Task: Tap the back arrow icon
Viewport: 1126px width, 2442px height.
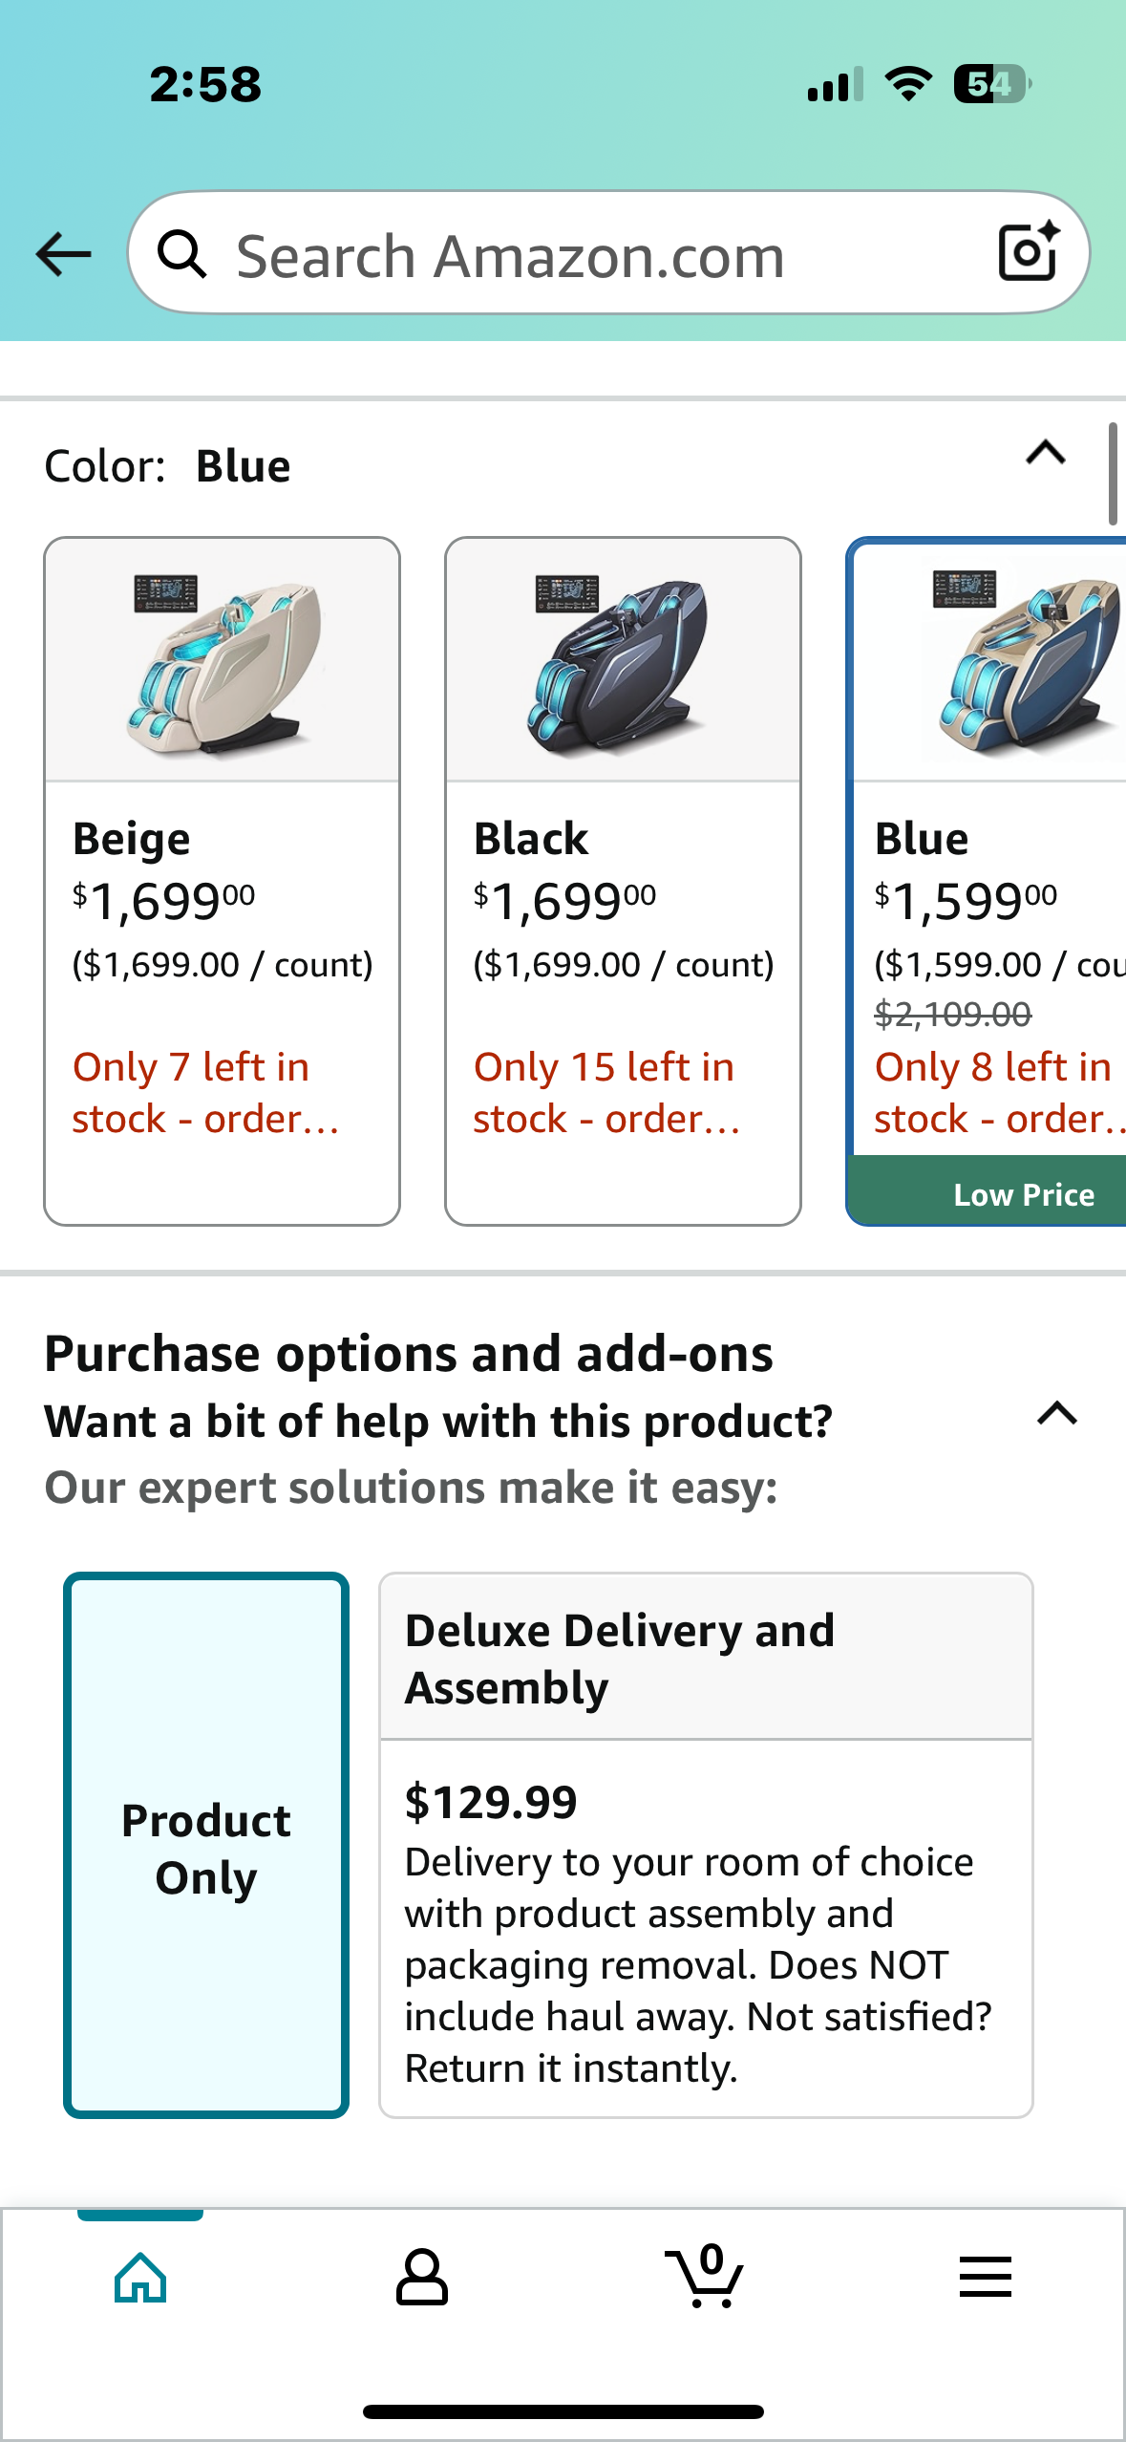Action: (x=63, y=254)
